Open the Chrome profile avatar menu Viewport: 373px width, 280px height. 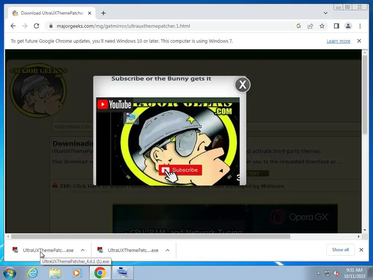[348, 26]
